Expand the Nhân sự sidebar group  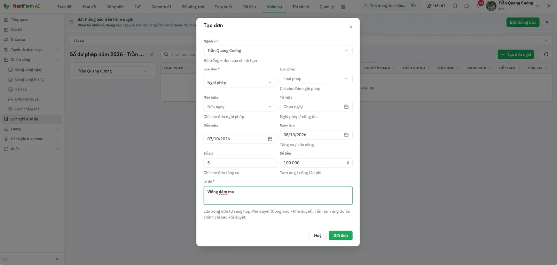pos(31,40)
